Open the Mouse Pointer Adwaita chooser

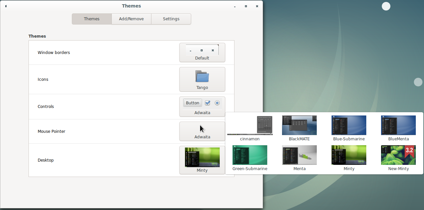202,131
